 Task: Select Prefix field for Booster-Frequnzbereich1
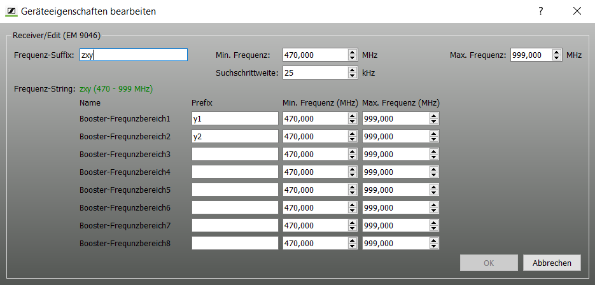[235, 118]
